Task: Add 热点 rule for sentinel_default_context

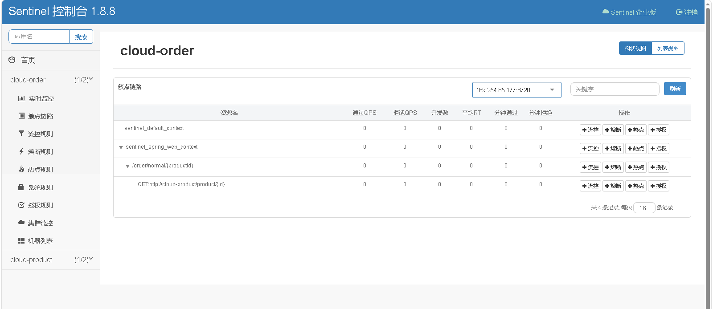Action: pos(636,130)
